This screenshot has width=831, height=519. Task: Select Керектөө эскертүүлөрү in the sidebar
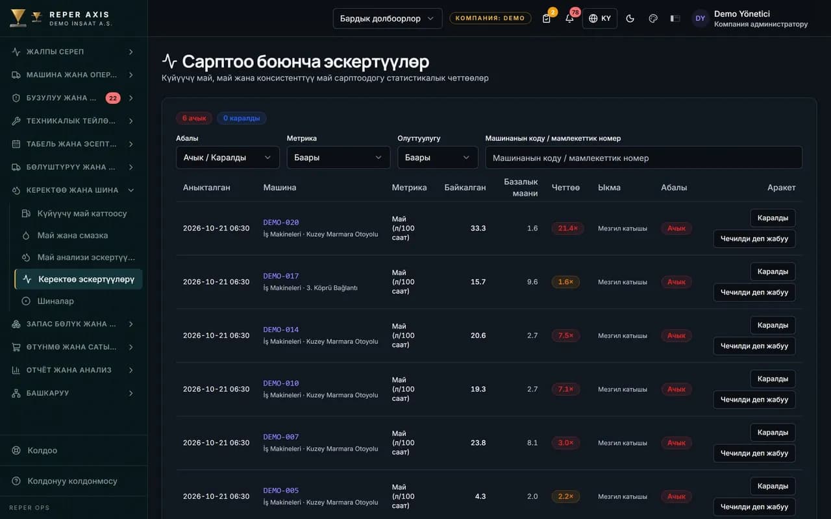pyautogui.click(x=79, y=279)
